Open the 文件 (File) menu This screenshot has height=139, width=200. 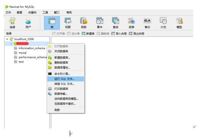click(x=8, y=12)
